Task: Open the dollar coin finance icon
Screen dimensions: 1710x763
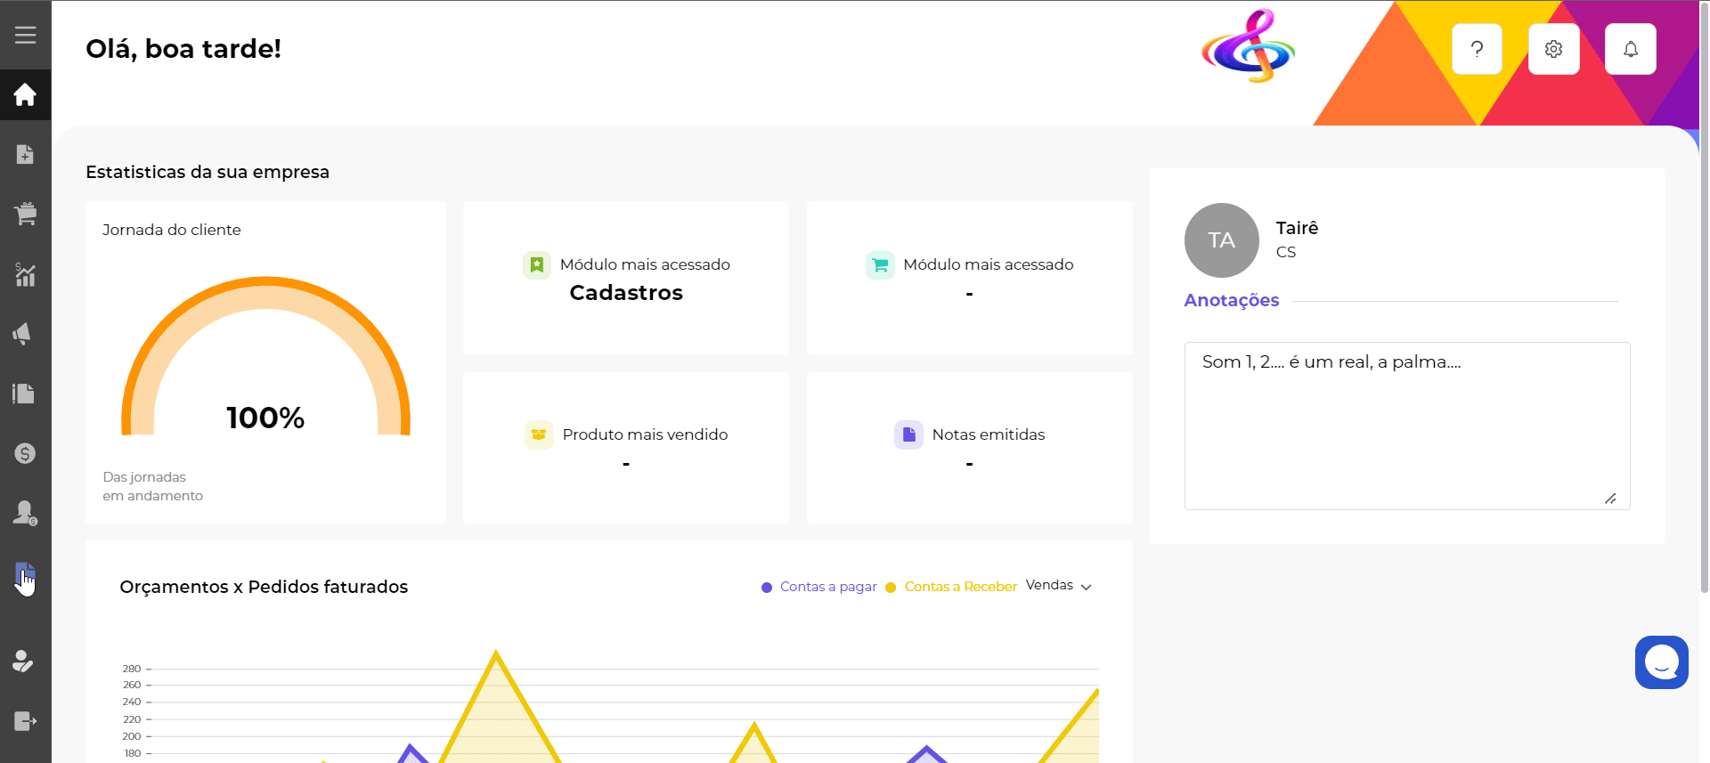Action: [x=25, y=453]
